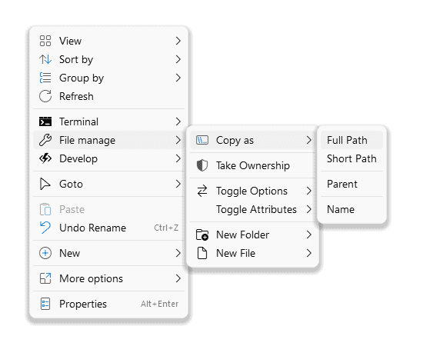The height and width of the screenshot is (346, 423).
Task: Click the Develop lightning bolt icon
Action: tap(45, 158)
